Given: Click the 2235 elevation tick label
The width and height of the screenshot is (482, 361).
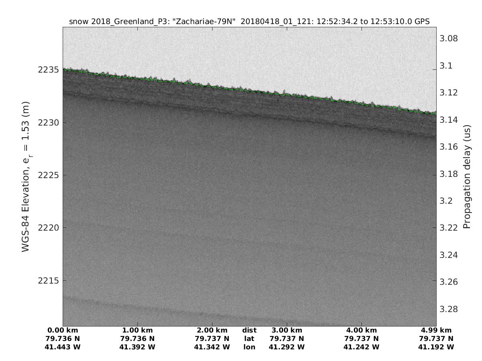Looking at the screenshot, I should click(x=49, y=70).
